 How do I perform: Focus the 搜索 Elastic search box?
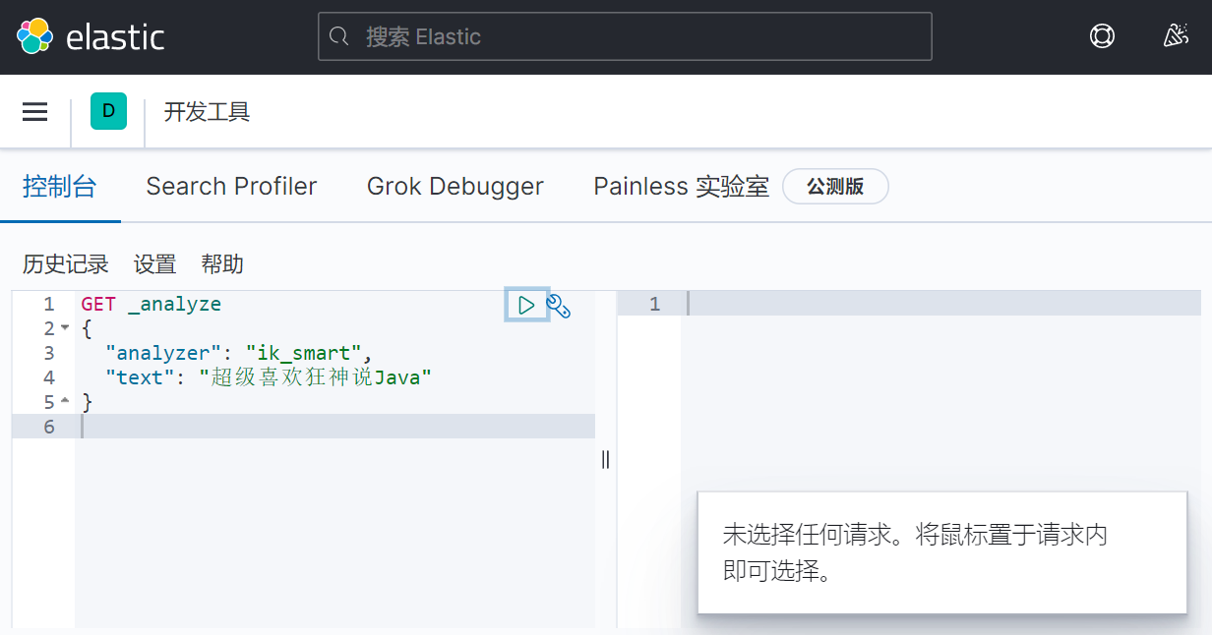(625, 36)
